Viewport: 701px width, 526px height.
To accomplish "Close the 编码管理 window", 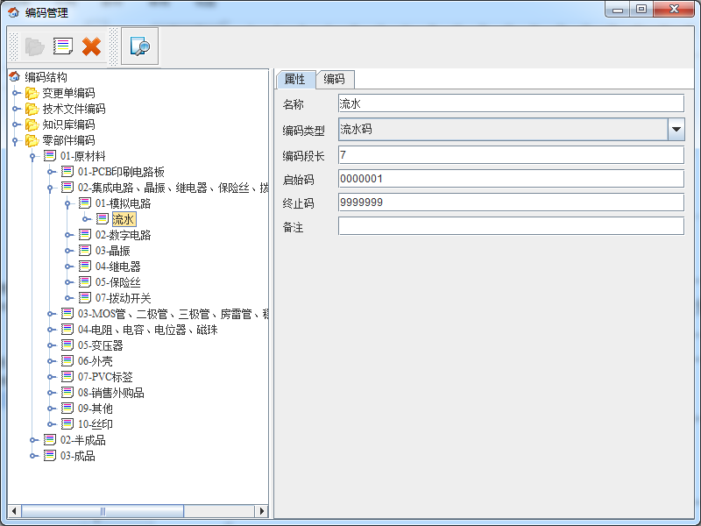I will tap(674, 10).
